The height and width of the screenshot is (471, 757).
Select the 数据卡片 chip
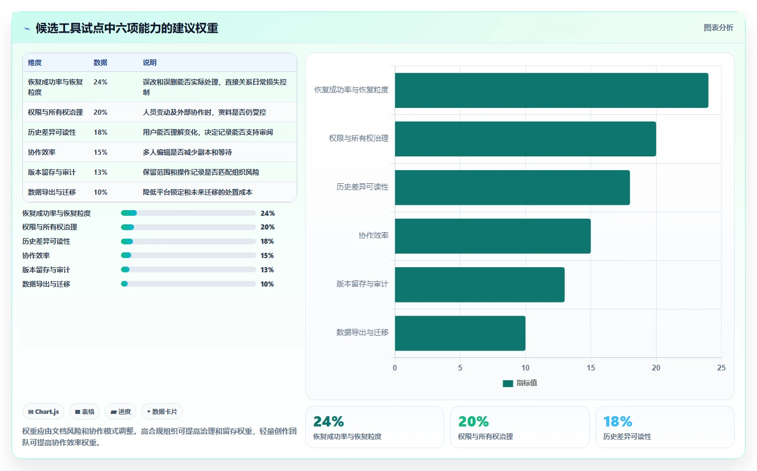[x=162, y=412]
